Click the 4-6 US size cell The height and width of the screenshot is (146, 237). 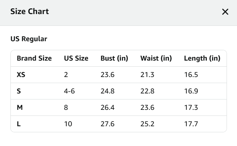tap(69, 91)
